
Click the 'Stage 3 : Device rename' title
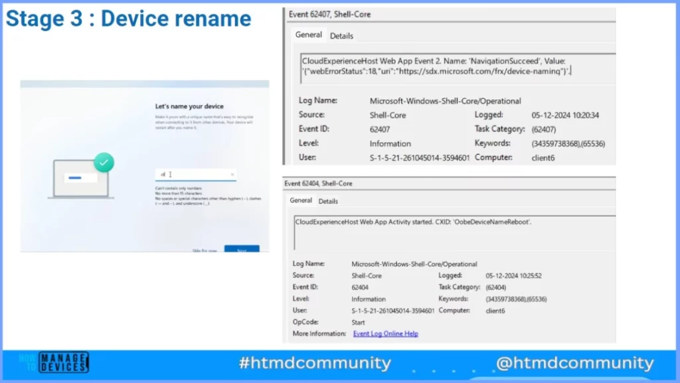click(128, 19)
